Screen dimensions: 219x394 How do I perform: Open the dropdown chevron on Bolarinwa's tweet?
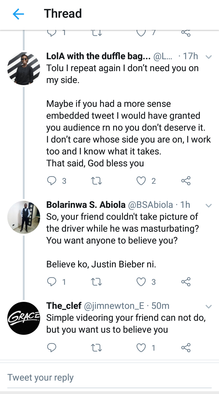point(209,205)
